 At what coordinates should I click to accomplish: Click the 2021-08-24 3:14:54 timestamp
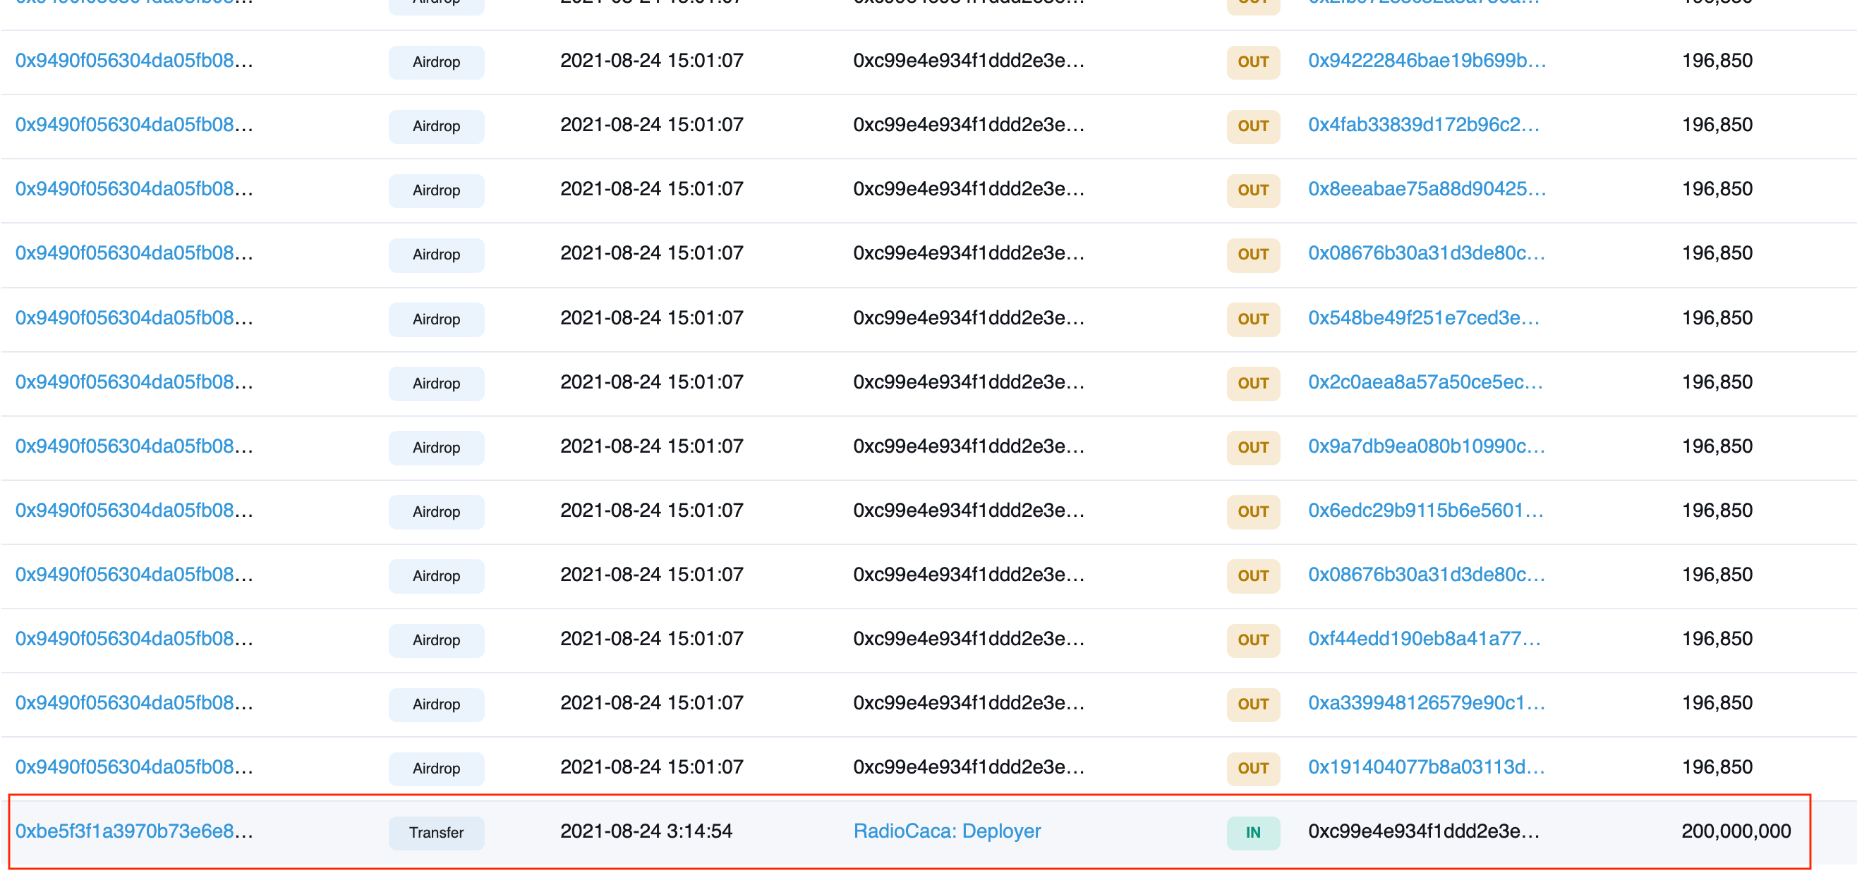click(x=646, y=831)
